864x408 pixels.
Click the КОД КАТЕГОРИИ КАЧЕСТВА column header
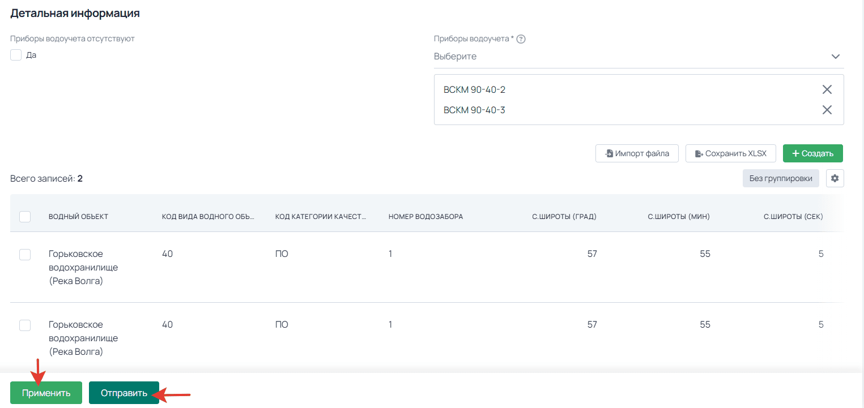(x=321, y=217)
